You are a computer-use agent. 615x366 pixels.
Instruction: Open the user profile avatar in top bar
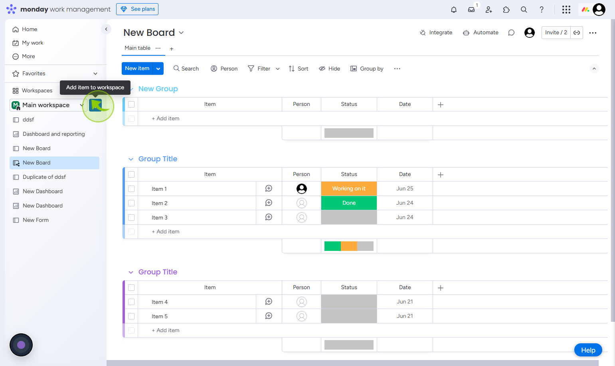(599, 10)
